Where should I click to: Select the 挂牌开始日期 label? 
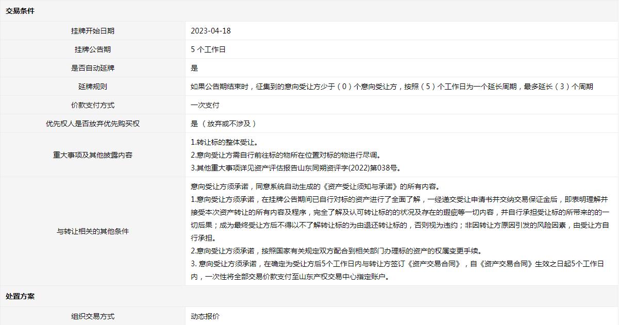(x=93, y=31)
